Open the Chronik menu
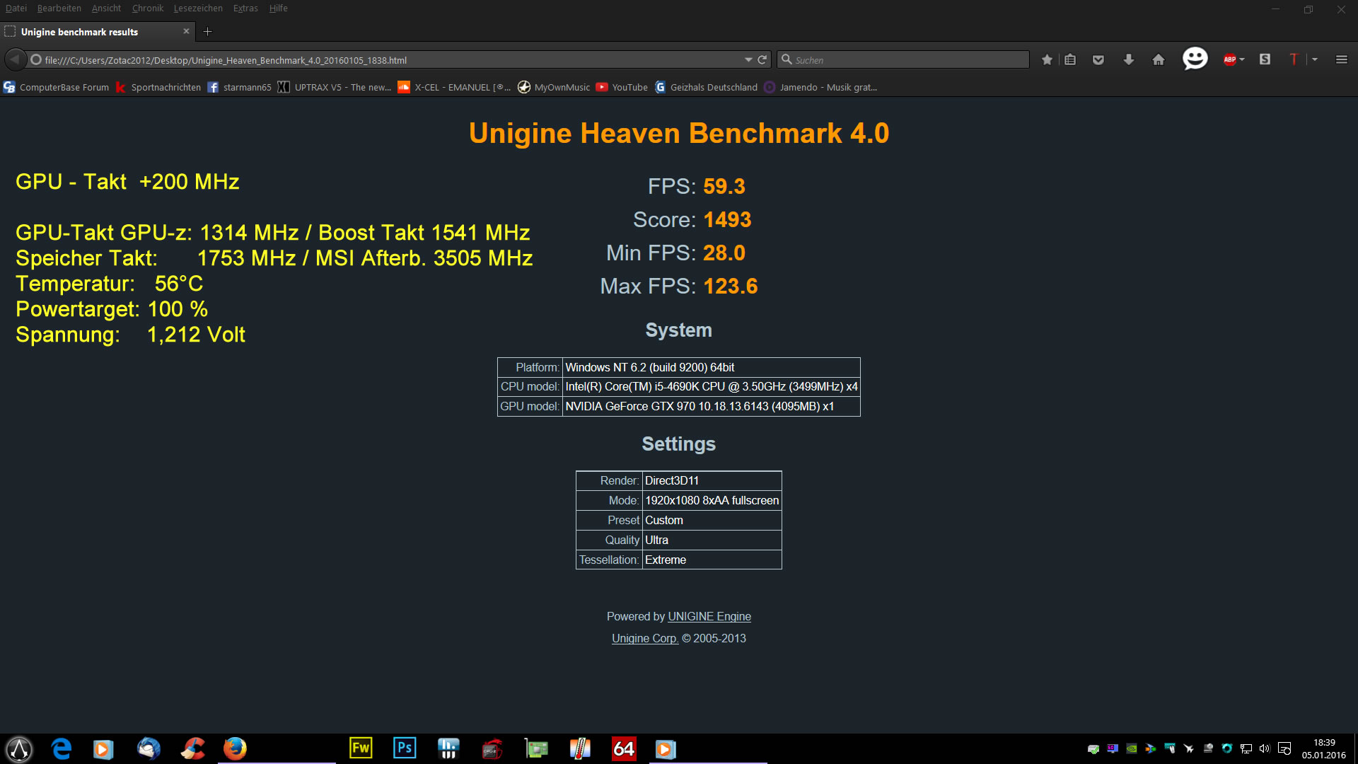 click(x=148, y=8)
